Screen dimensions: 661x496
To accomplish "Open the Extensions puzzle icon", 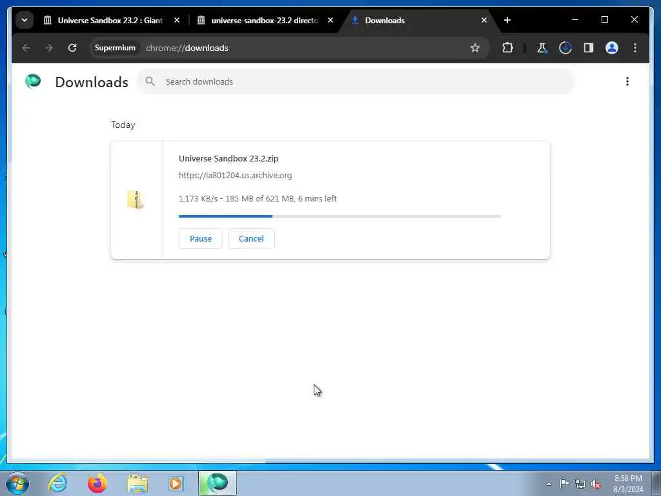I will pyautogui.click(x=507, y=48).
